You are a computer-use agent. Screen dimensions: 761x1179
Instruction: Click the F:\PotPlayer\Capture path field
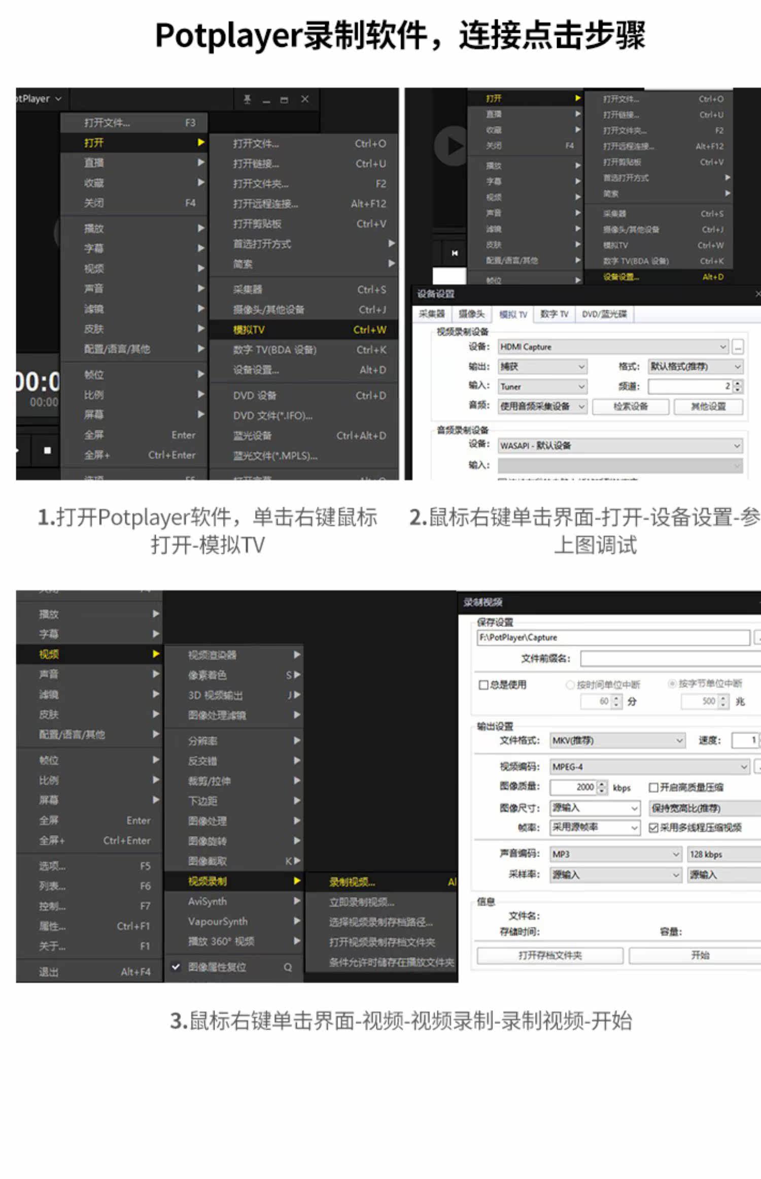pyautogui.click(x=613, y=638)
